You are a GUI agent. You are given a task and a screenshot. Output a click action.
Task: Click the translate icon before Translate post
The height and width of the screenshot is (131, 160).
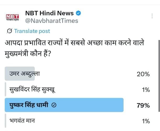click(9, 31)
